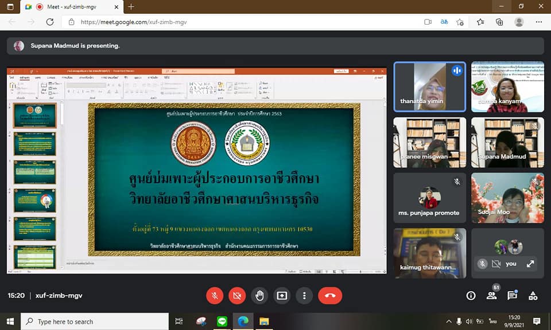This screenshot has width=551, height=330.
Task: Click the microphone icon in system tray
Action: click(459, 321)
